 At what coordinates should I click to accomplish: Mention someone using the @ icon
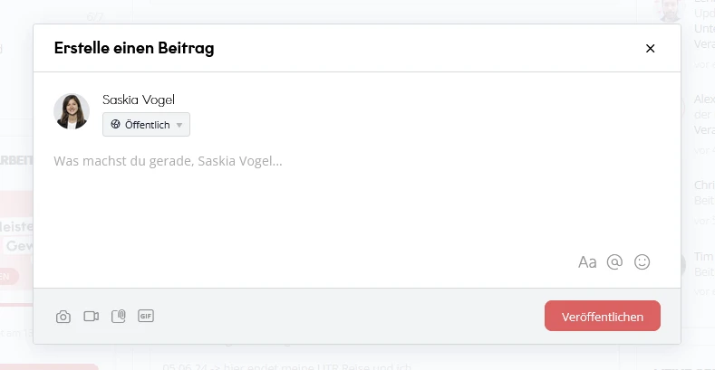pyautogui.click(x=614, y=262)
